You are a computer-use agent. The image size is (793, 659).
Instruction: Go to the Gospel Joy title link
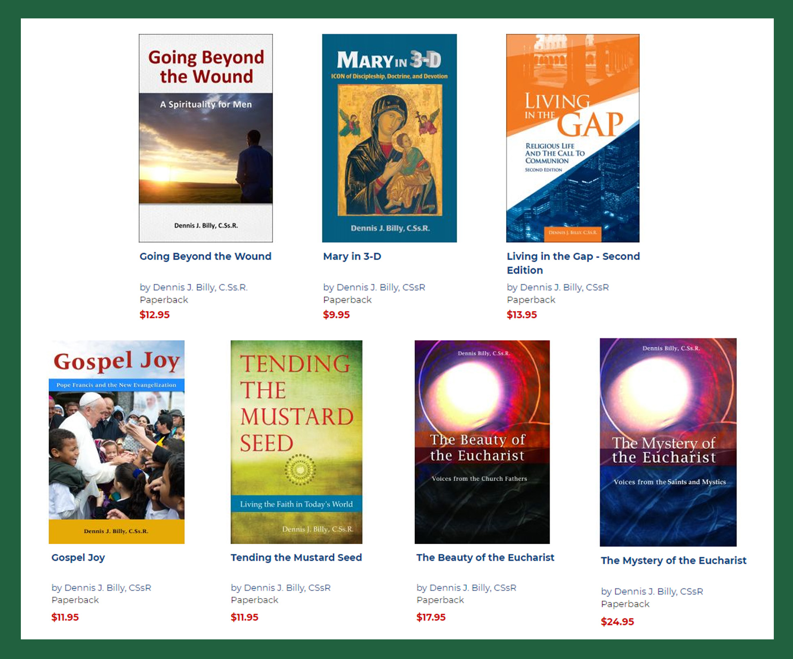[x=78, y=558]
